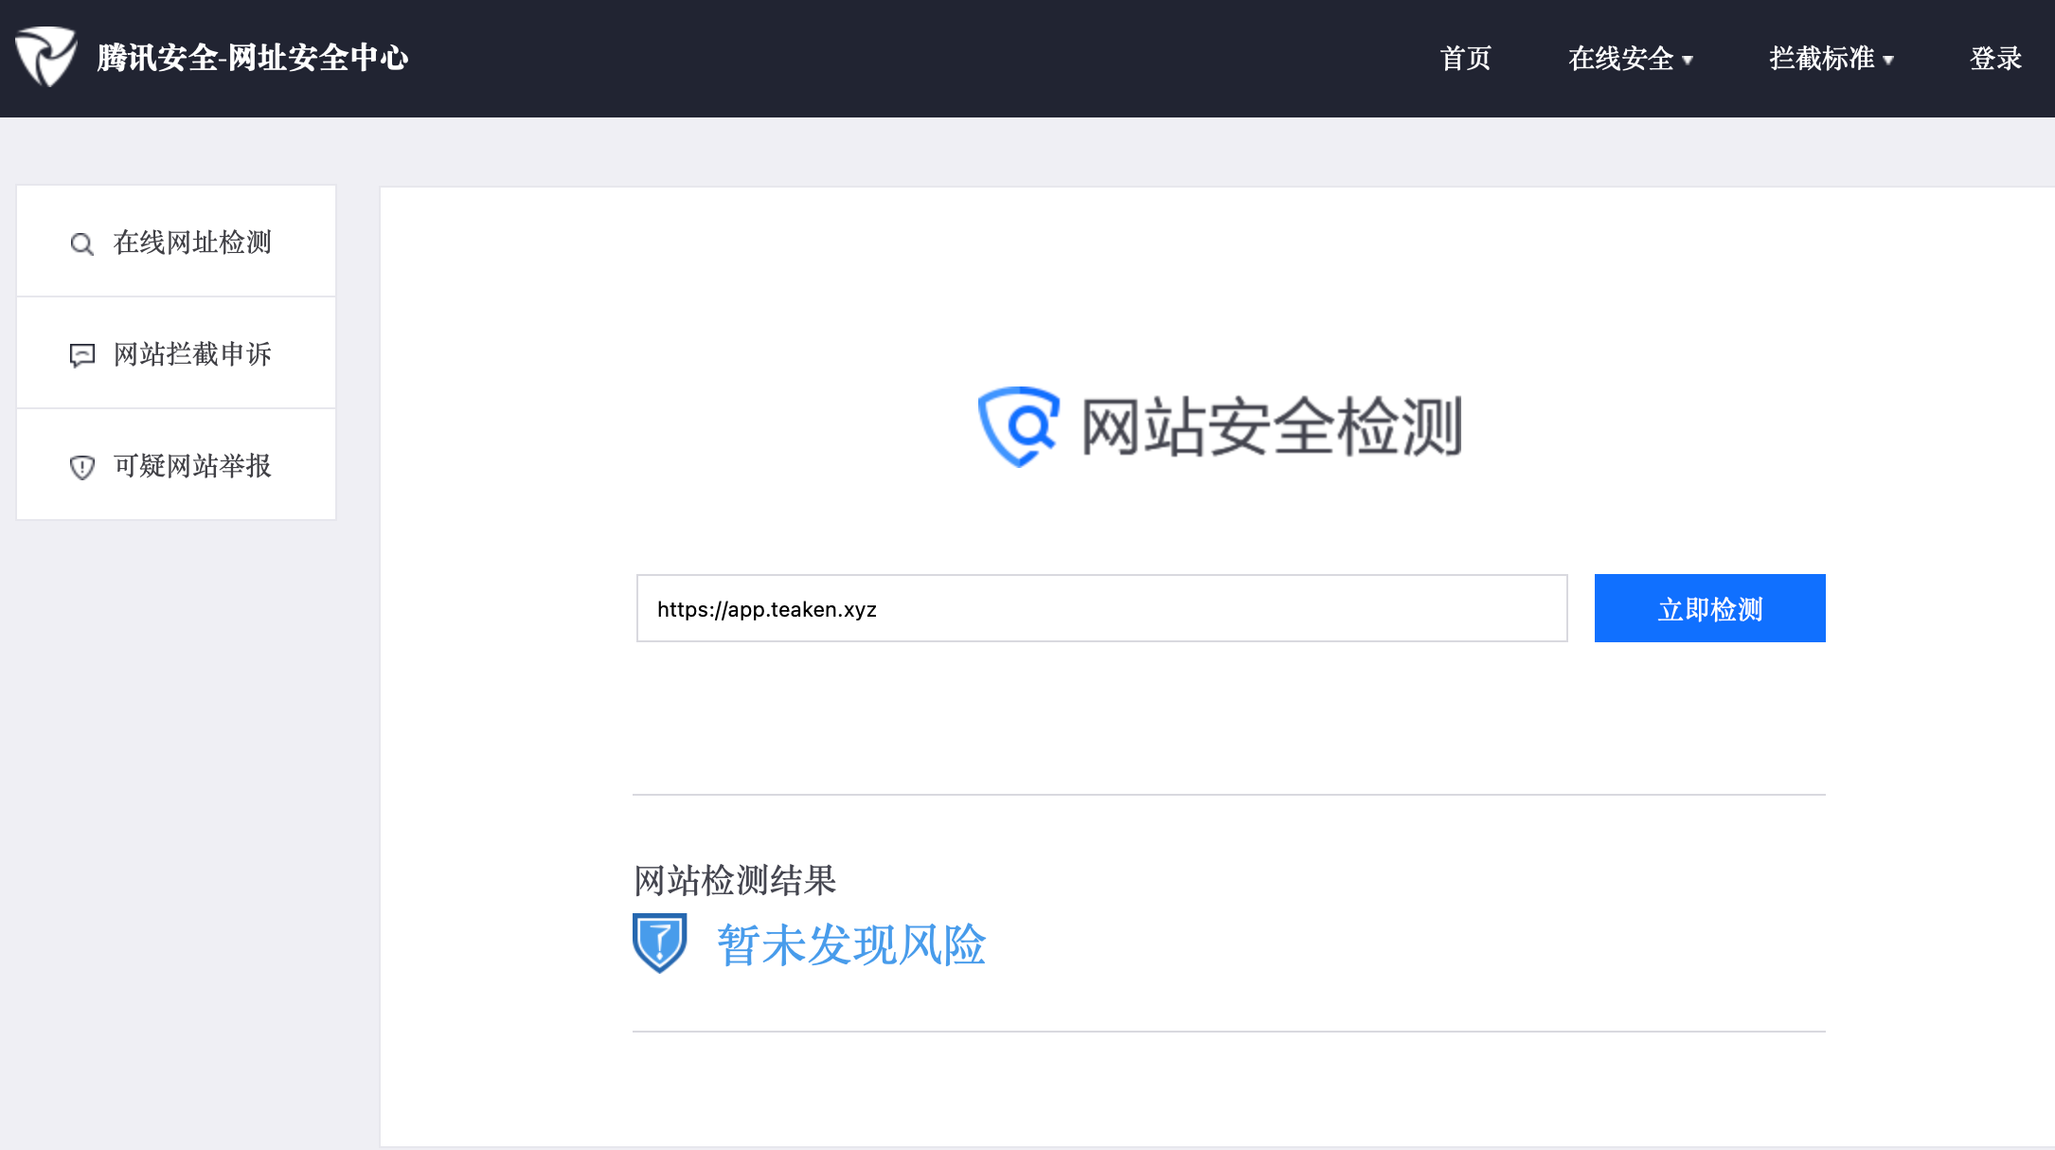Click the Tencent Security shield logo
2055x1150 pixels.
45,57
